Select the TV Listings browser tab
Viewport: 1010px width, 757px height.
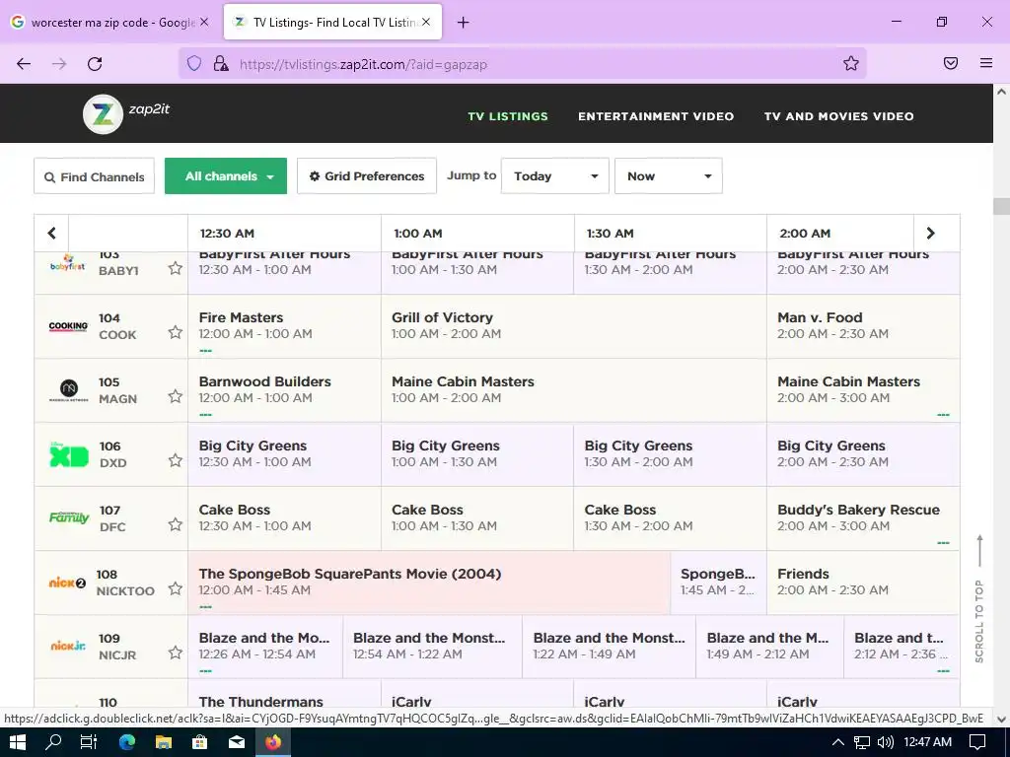point(332,22)
